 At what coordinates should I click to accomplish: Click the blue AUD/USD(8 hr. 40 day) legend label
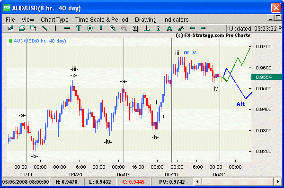click(40, 41)
